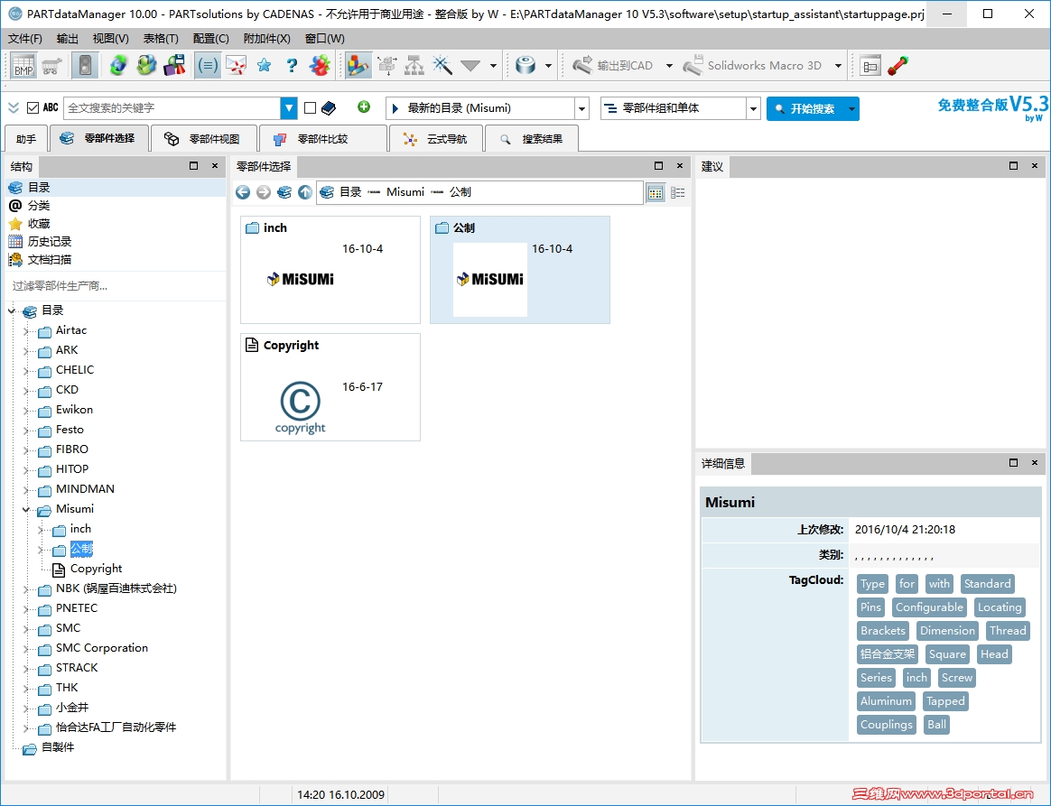
Task: Click the magic wand toolbar icon
Action: [442, 66]
